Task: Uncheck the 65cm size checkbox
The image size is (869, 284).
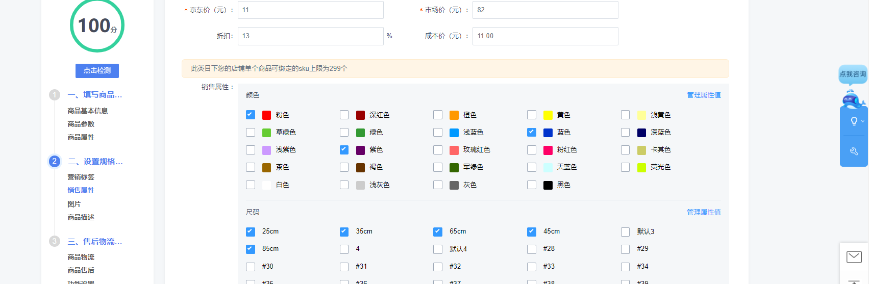Action: pyautogui.click(x=438, y=231)
